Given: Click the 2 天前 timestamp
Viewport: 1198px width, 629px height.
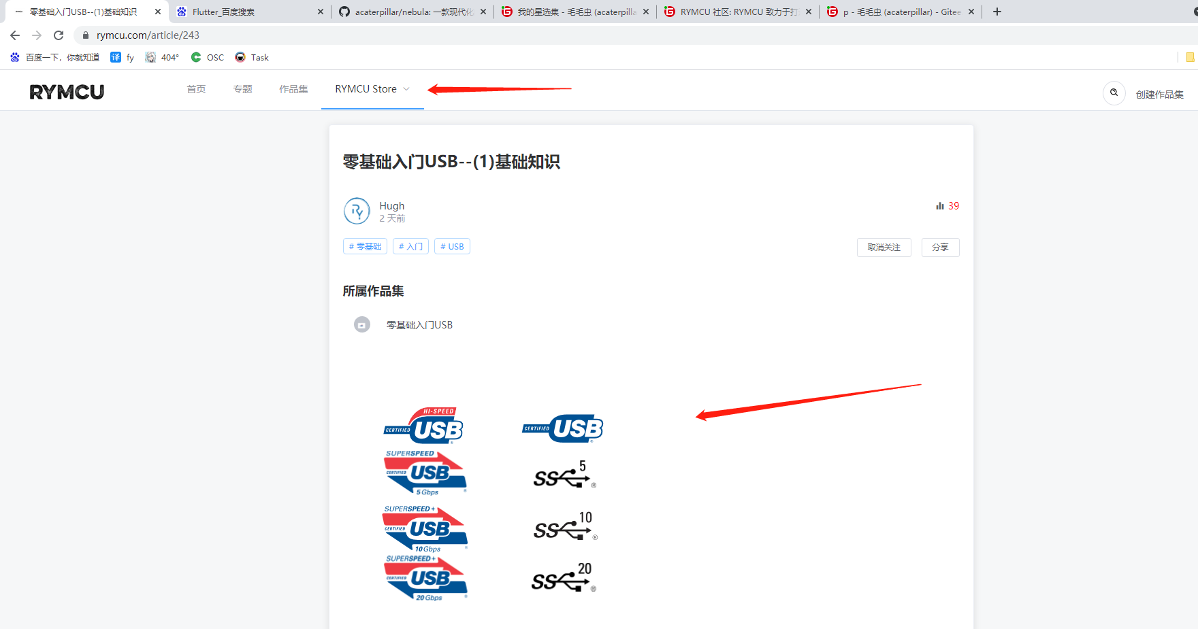Looking at the screenshot, I should pyautogui.click(x=392, y=218).
